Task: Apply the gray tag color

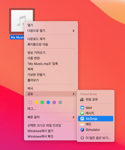Action: [60, 102]
